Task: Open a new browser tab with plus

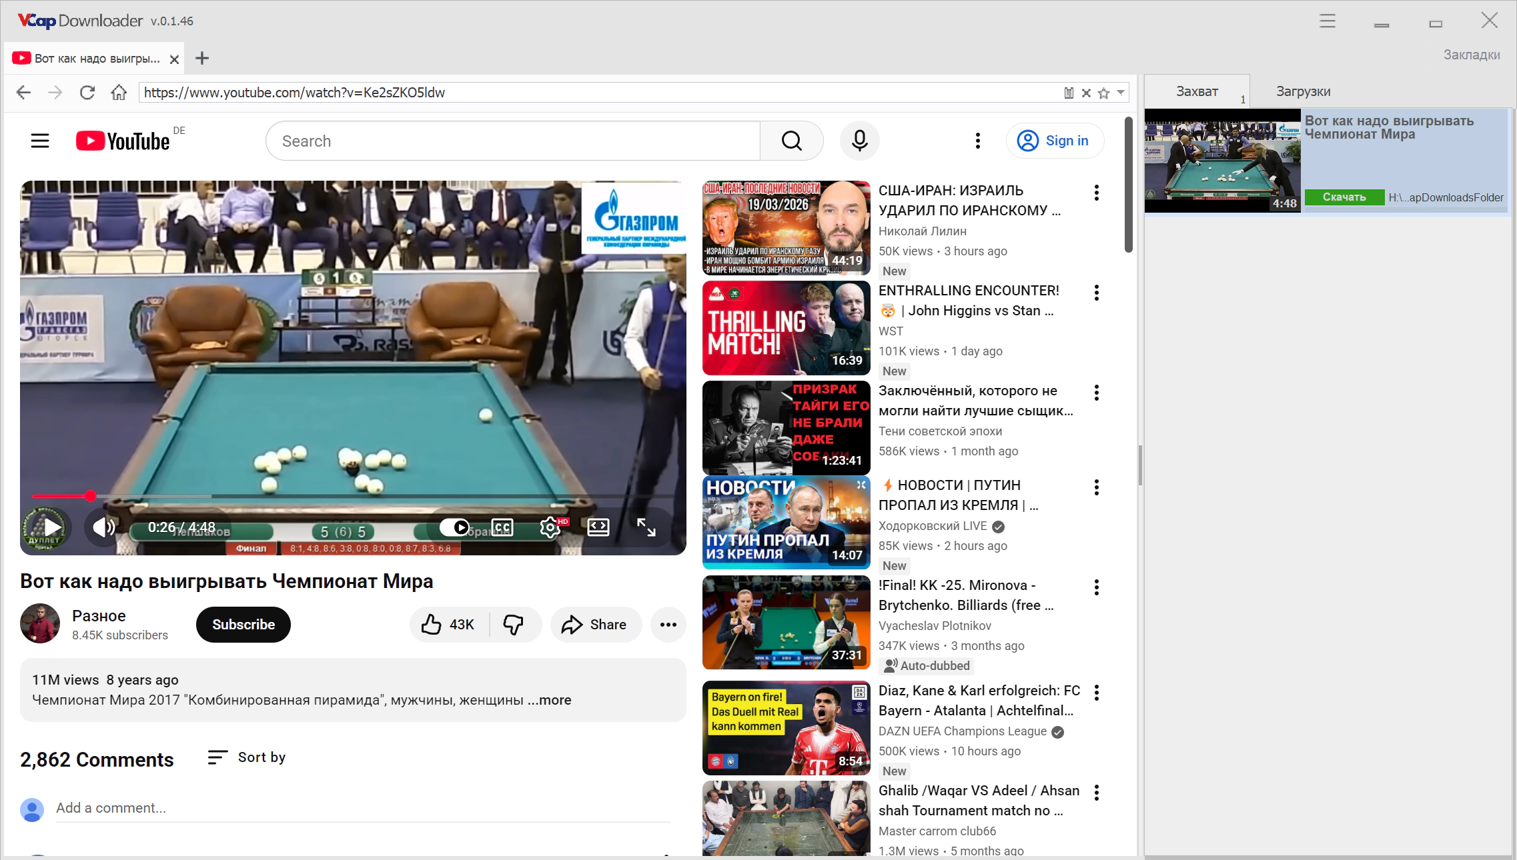Action: (x=202, y=59)
